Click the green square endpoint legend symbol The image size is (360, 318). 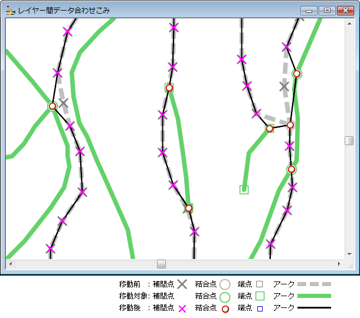pyautogui.click(x=260, y=296)
